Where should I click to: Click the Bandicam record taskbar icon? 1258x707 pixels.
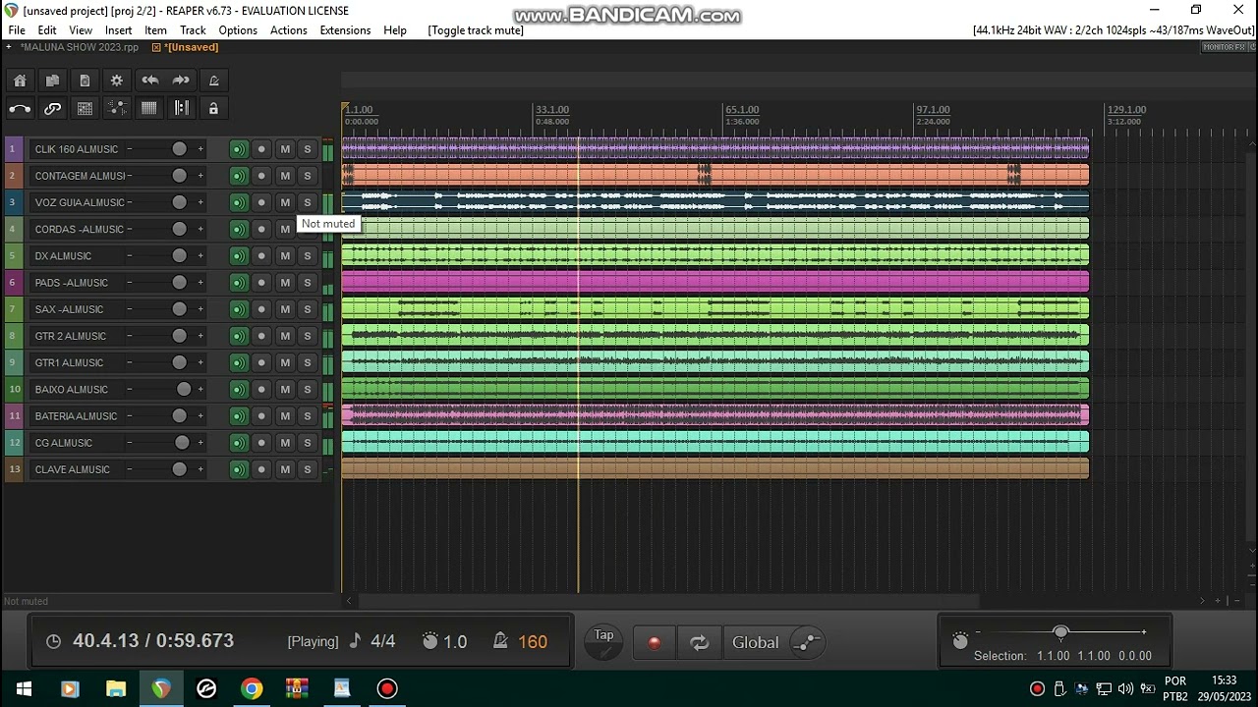tap(387, 688)
